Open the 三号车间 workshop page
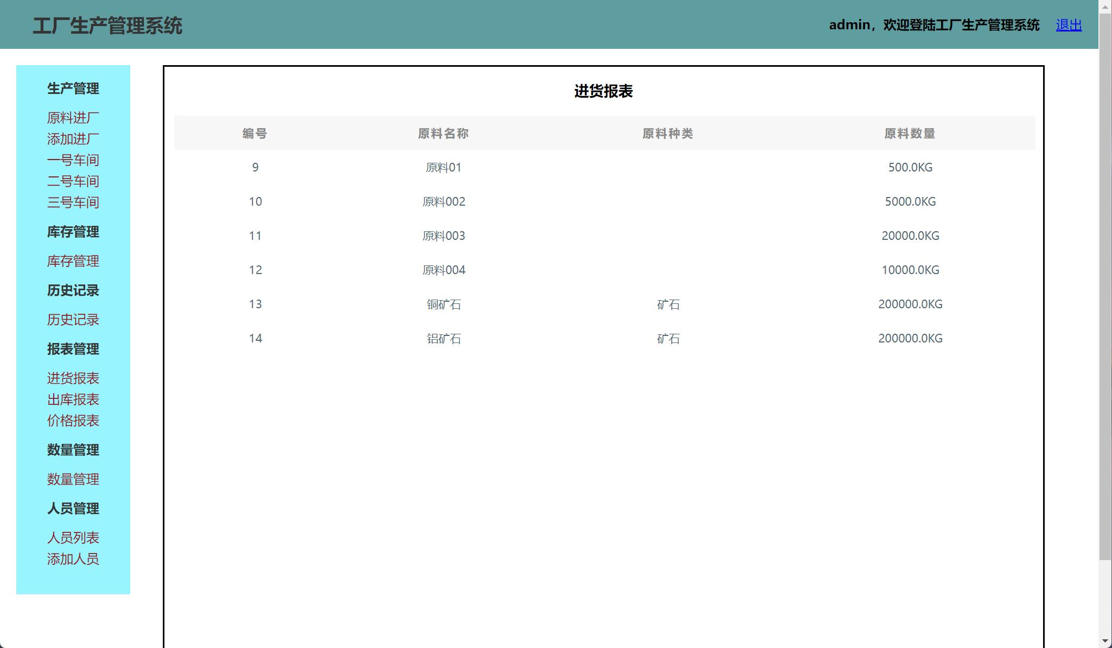 [x=73, y=202]
